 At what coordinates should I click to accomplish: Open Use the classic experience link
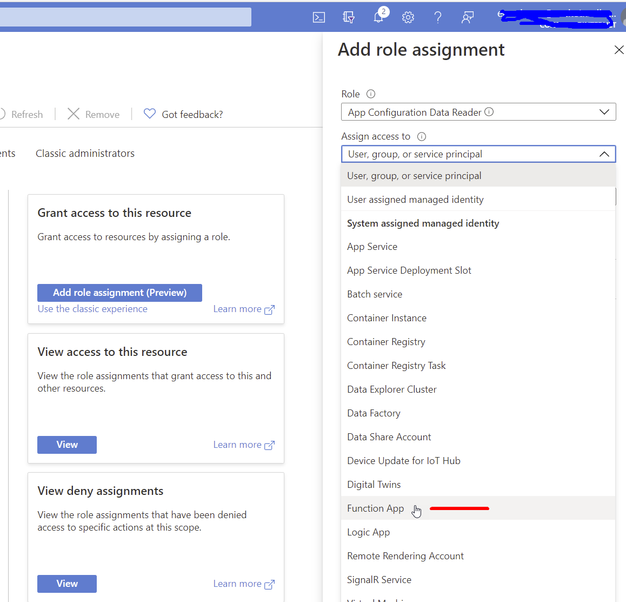click(x=92, y=309)
